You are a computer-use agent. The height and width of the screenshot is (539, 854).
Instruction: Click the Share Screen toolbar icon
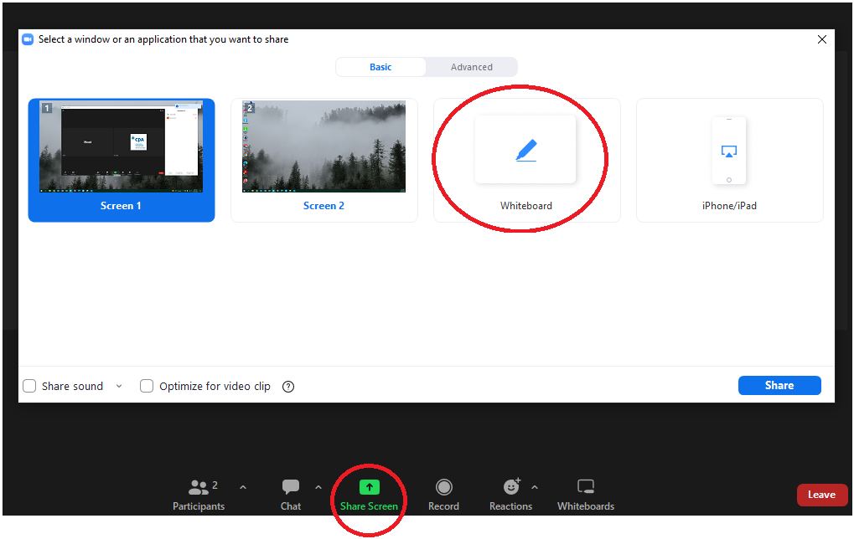coord(369,487)
